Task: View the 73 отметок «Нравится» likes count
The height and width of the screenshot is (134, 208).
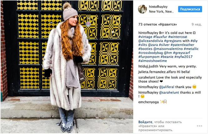Action: coord(158,24)
